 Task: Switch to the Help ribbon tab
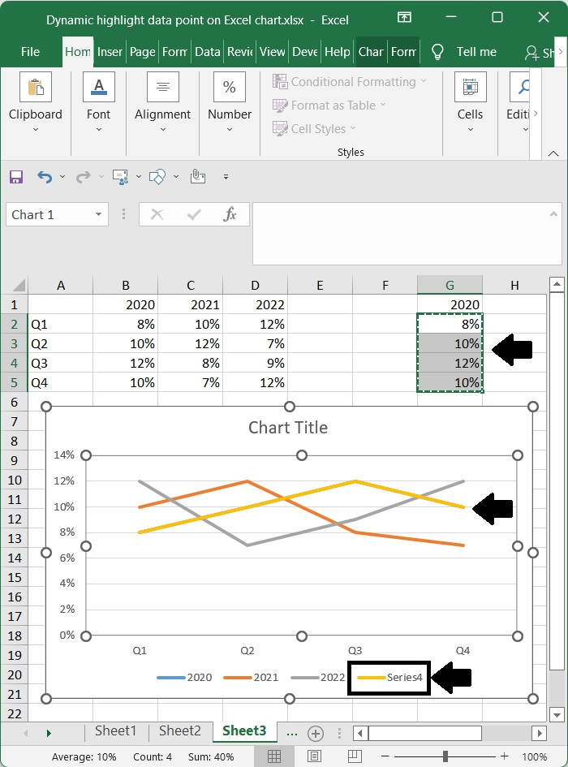[337, 52]
